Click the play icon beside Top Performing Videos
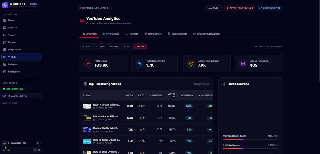Image resolution: width=320 pixels, height=154 pixels. coord(86,84)
